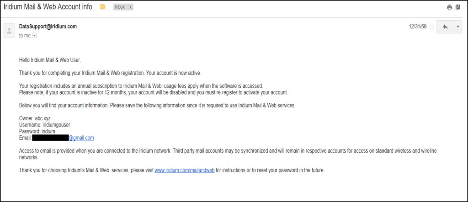Viewport: 468px width, 202px height.
Task: Select sender name DataSupport@iridium.com
Action: click(x=48, y=27)
